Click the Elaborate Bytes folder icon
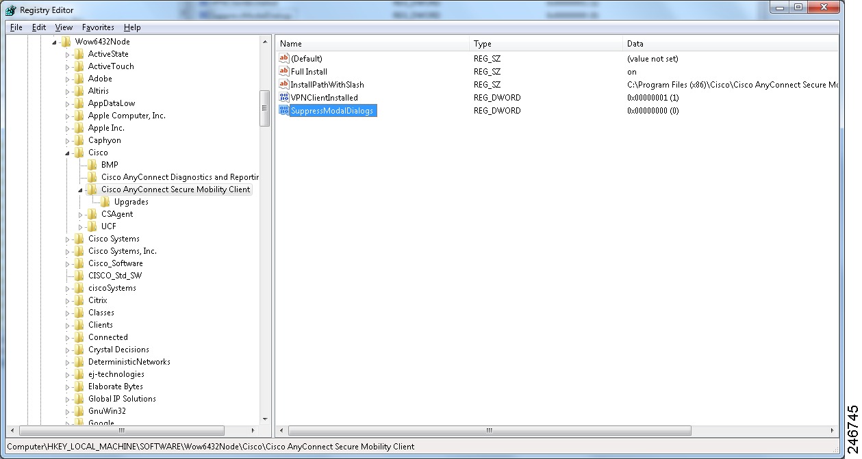862x459 pixels. pyautogui.click(x=79, y=386)
